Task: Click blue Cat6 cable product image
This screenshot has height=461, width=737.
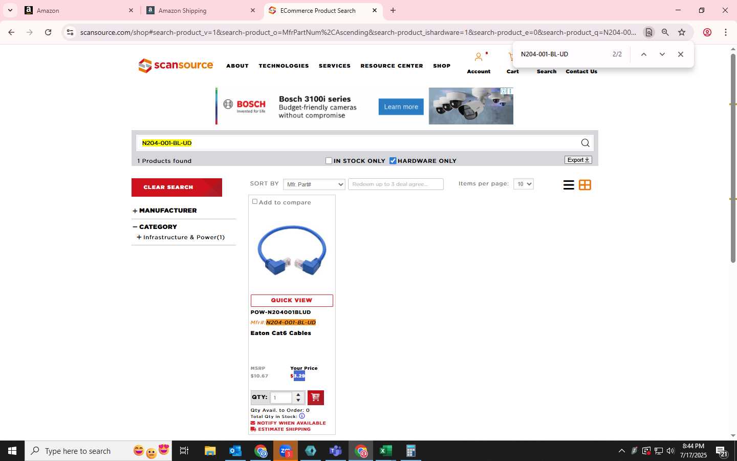Action: (x=292, y=250)
